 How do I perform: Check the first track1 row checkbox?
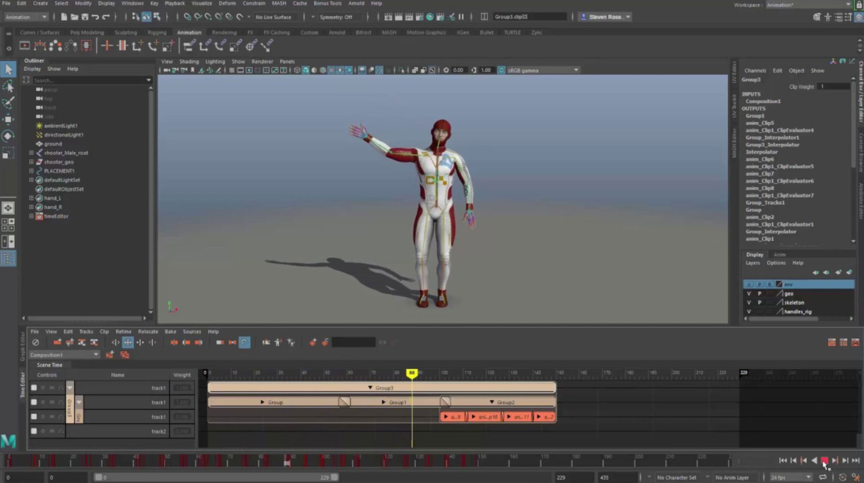tap(34, 388)
